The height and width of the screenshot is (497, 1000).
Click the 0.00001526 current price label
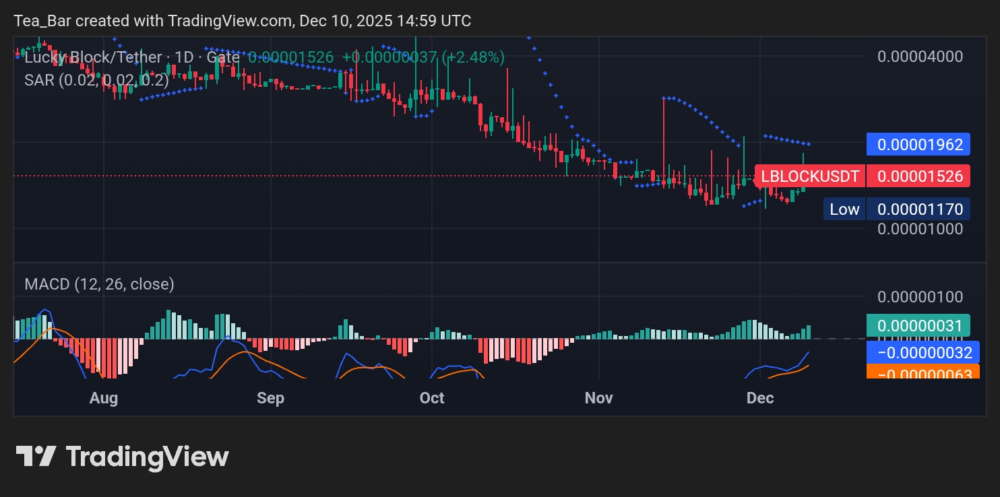[x=918, y=176]
